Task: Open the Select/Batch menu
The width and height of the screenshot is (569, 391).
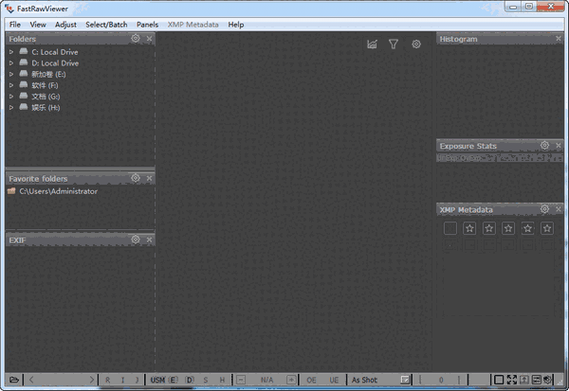Action: coord(105,24)
